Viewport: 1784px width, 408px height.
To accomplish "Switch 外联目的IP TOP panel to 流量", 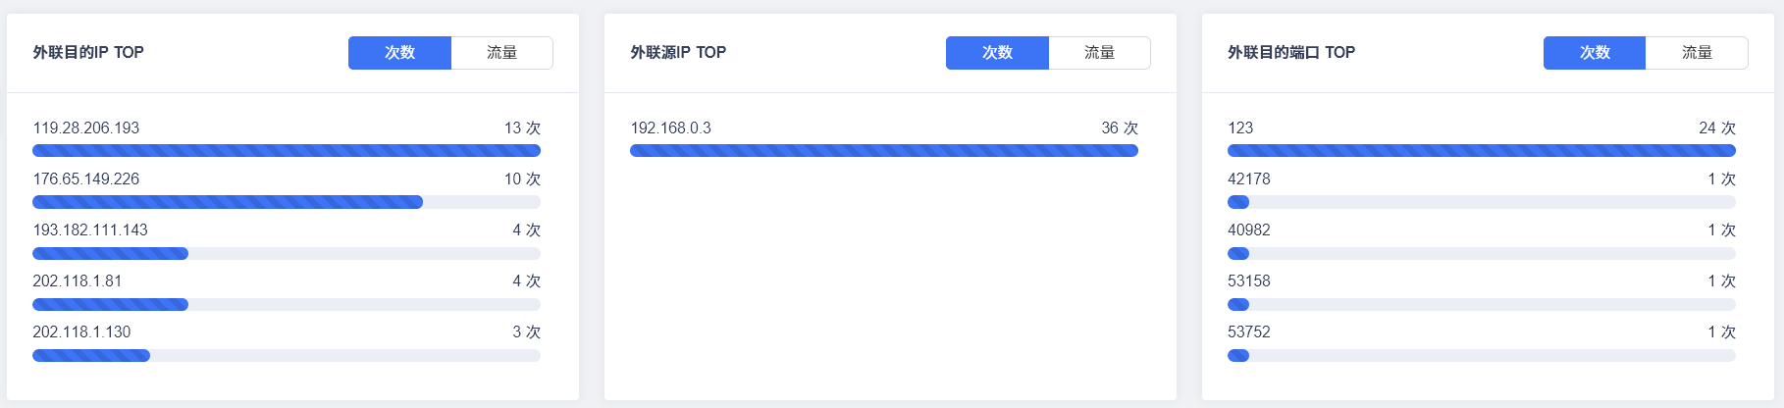I will point(501,53).
